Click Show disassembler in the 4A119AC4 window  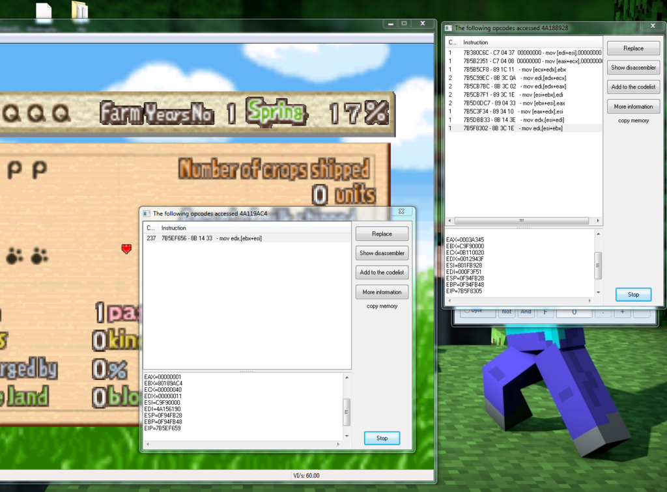click(382, 253)
